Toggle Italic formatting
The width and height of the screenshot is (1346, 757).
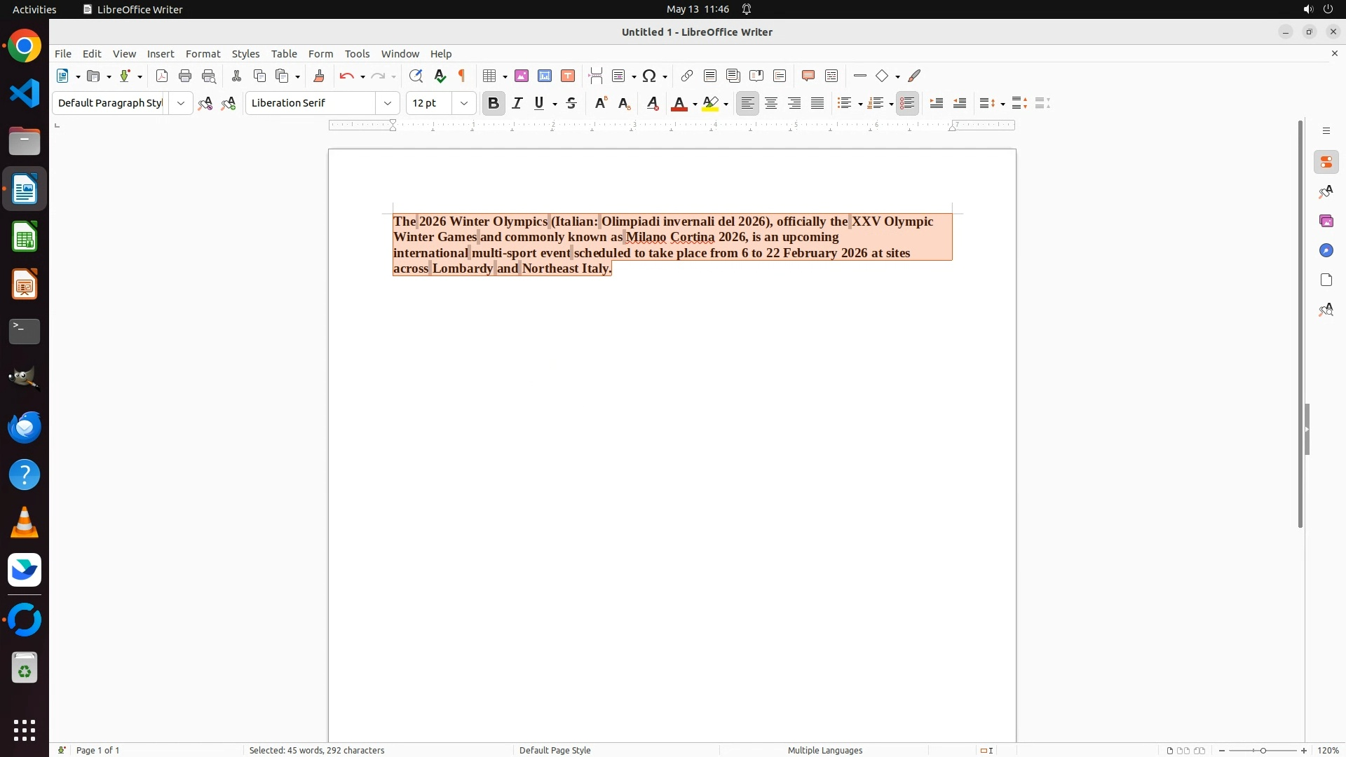pos(517,103)
